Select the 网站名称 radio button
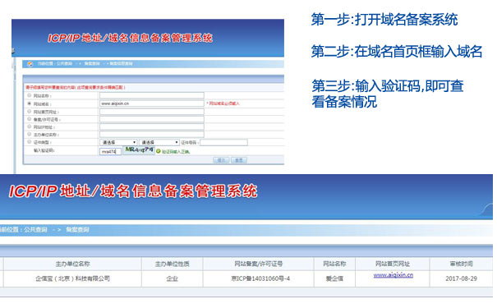 (29, 95)
